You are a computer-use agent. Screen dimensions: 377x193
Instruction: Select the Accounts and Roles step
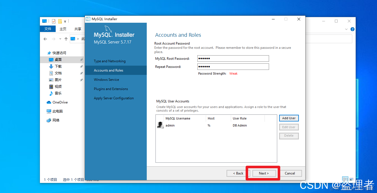click(x=116, y=70)
